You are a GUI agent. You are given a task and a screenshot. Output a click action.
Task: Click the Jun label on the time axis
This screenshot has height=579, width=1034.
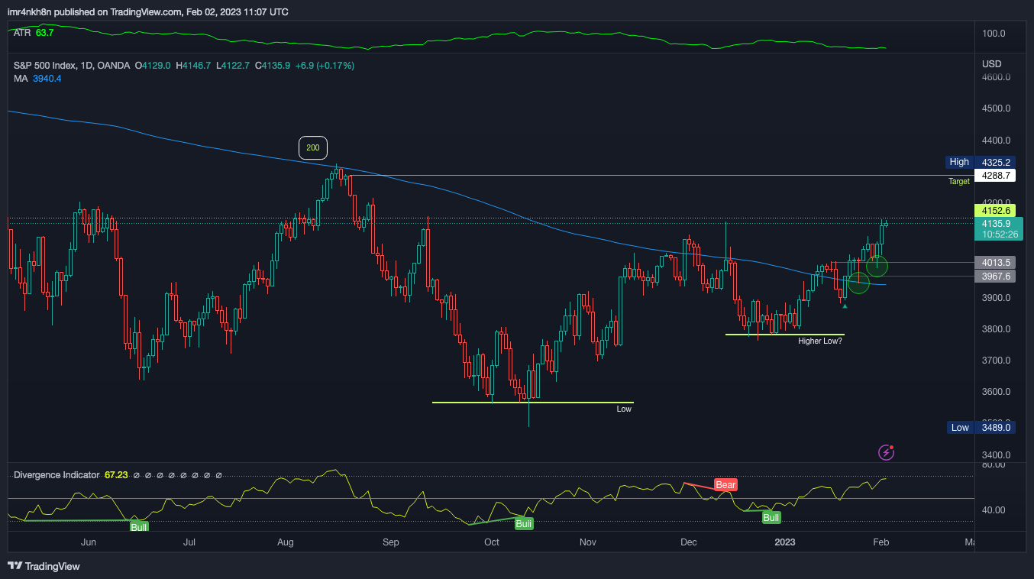88,542
